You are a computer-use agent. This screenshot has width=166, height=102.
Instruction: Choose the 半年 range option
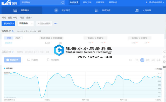[153, 60]
